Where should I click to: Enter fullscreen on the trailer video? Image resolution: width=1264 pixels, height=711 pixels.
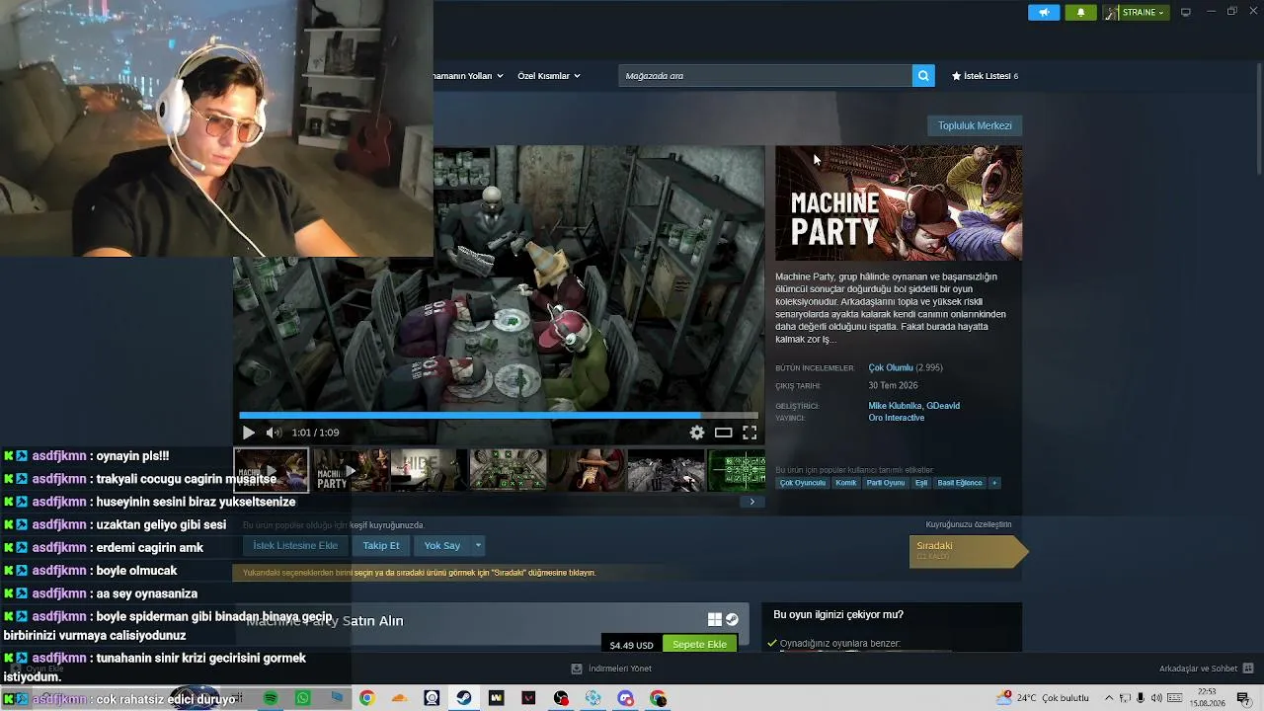tap(750, 433)
